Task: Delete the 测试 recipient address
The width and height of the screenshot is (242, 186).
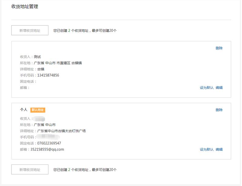Action: point(219,48)
